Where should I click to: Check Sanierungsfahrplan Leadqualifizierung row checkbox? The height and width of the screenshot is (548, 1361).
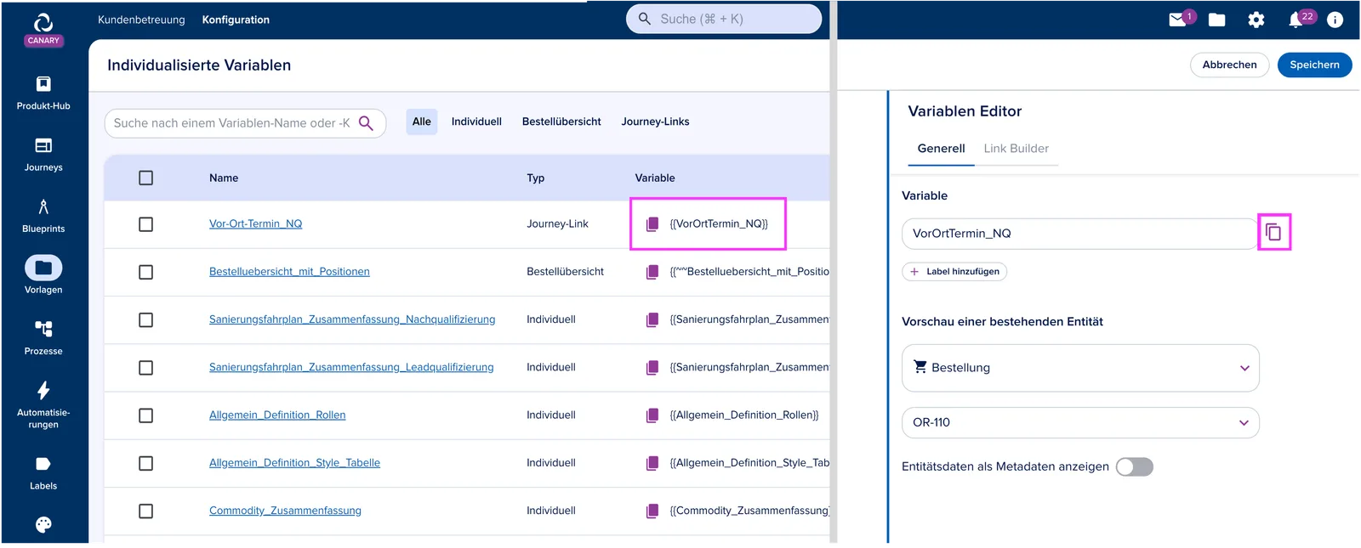146,368
